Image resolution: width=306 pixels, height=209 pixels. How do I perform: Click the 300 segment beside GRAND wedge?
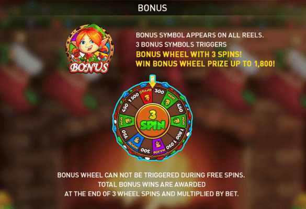pyautogui.click(x=159, y=91)
